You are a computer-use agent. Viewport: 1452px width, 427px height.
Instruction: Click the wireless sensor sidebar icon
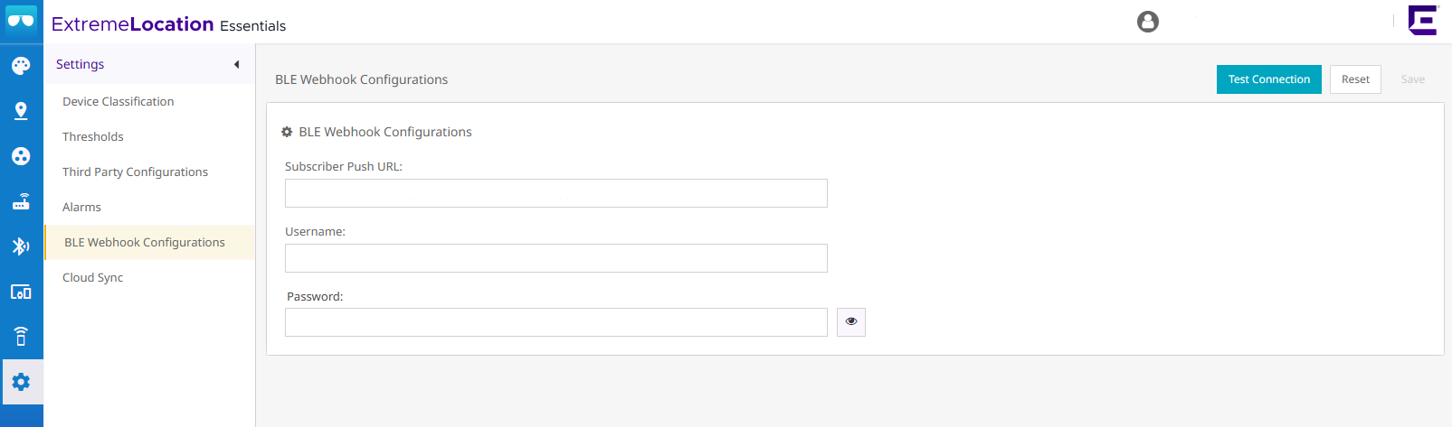(21, 337)
